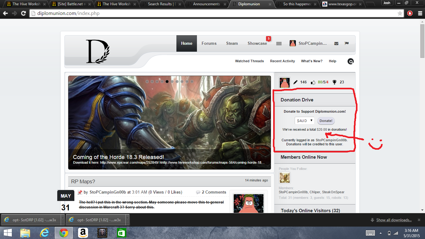Click the pin icon on RP Maps post
The height and width of the screenshot is (239, 425).
click(x=80, y=192)
